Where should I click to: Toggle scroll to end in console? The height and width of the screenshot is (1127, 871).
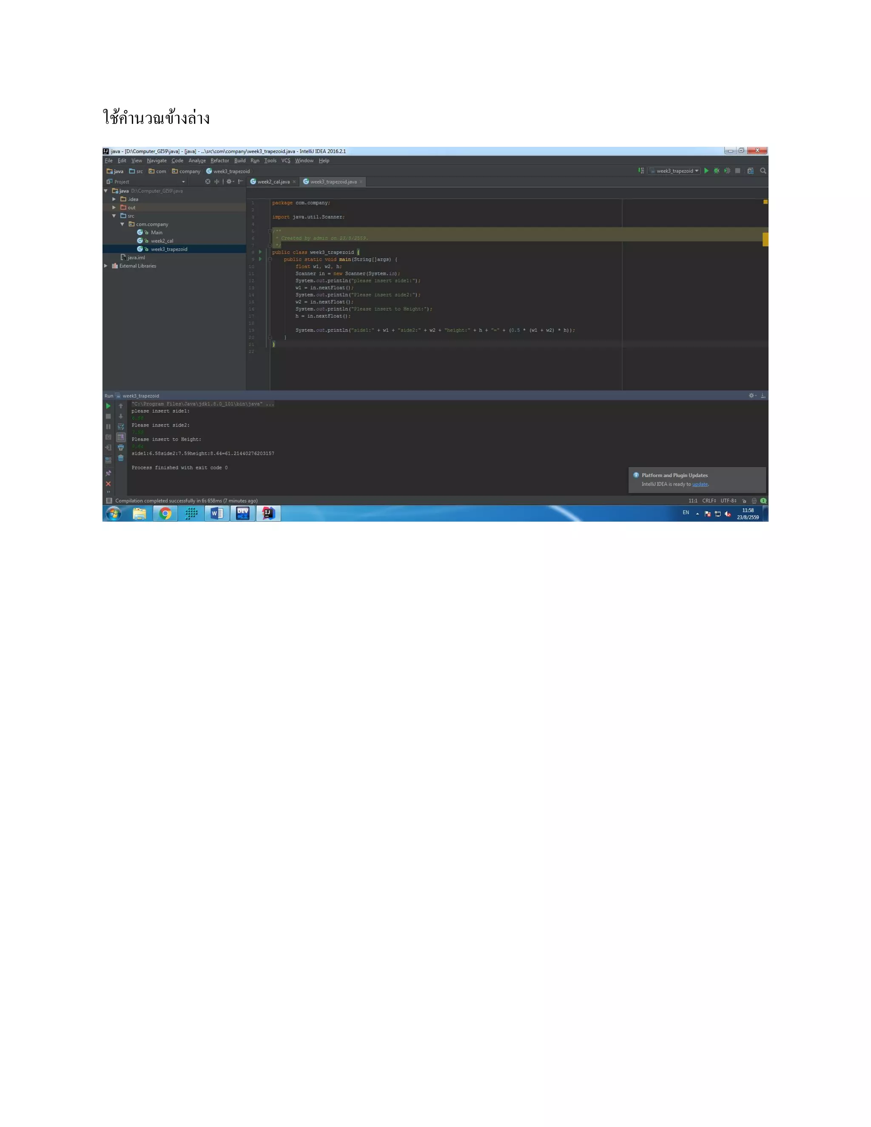click(x=121, y=437)
